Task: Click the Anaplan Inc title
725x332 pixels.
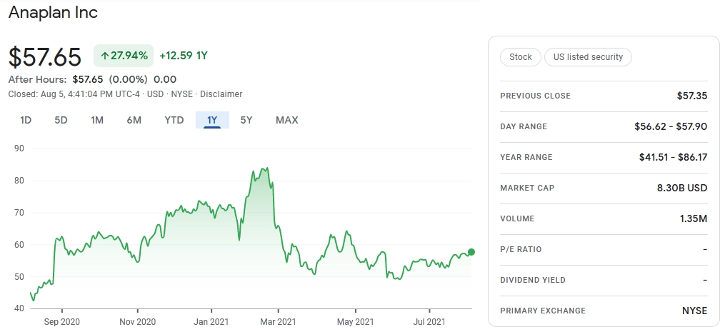Action: click(53, 12)
